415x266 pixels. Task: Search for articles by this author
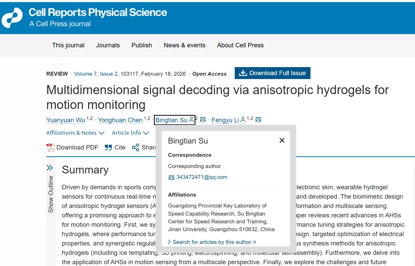point(212,242)
